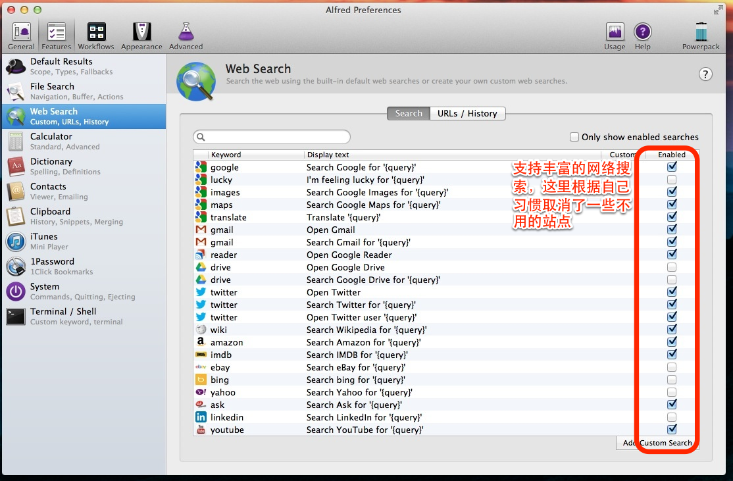
Task: Select the 'Search Amazon for {query}' text
Action: (x=364, y=342)
